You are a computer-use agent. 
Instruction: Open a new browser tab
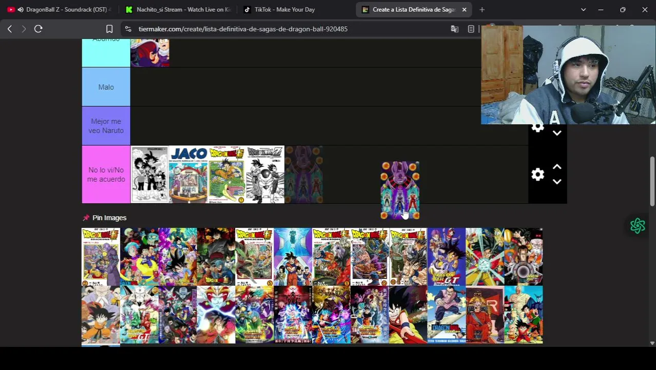(x=482, y=10)
